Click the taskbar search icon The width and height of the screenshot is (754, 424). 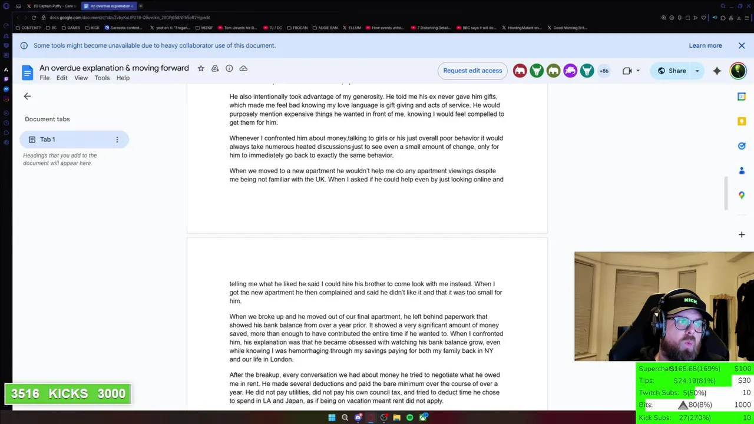[345, 418]
